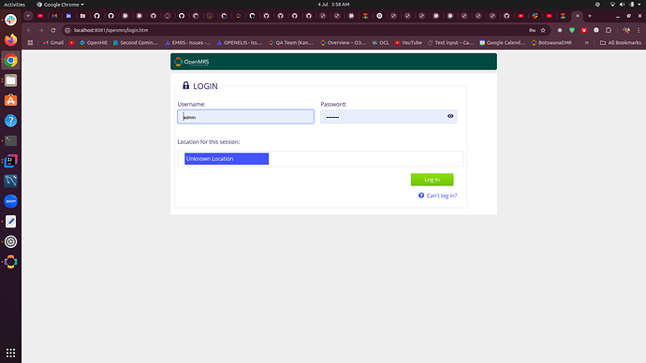Open Slack from the Ubuntu dock
The width and height of the screenshot is (646, 363).
tap(10, 20)
